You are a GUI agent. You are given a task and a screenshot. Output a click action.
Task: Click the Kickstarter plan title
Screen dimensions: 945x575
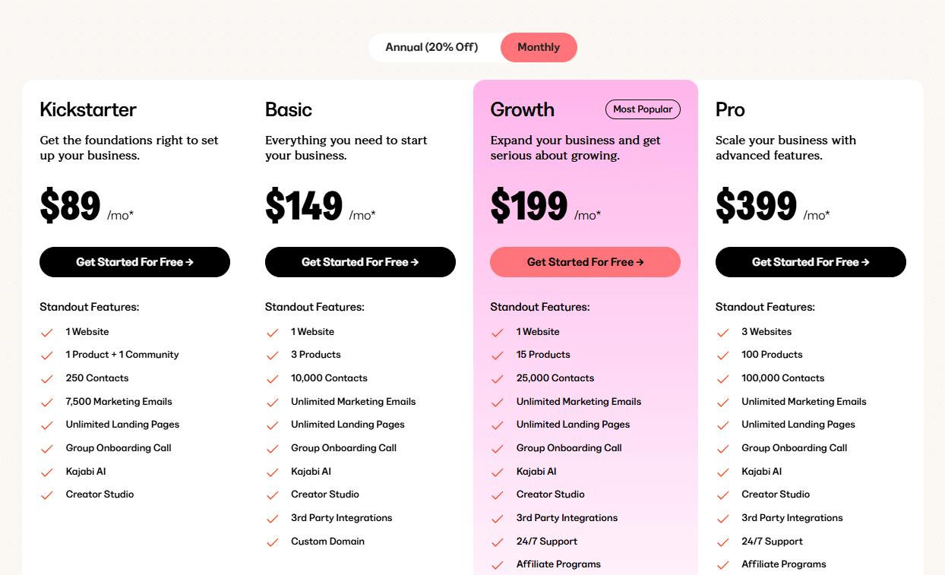pos(88,109)
